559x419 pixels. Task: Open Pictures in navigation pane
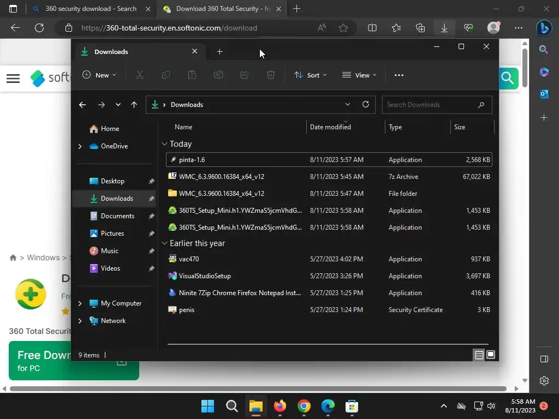[x=112, y=234]
